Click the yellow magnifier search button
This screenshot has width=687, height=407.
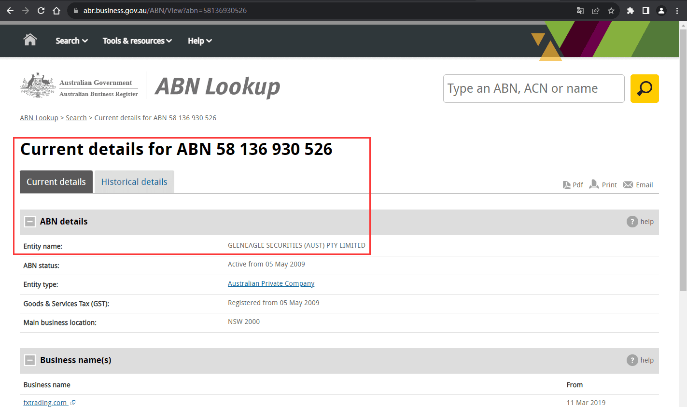click(x=645, y=88)
